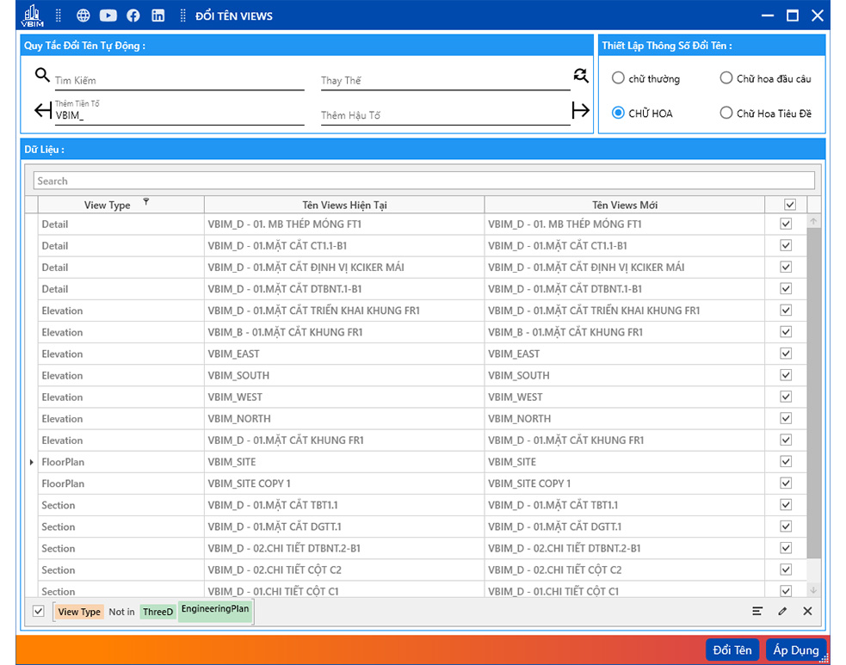
Task: Click the add prefix left arrow icon
Action: click(43, 110)
